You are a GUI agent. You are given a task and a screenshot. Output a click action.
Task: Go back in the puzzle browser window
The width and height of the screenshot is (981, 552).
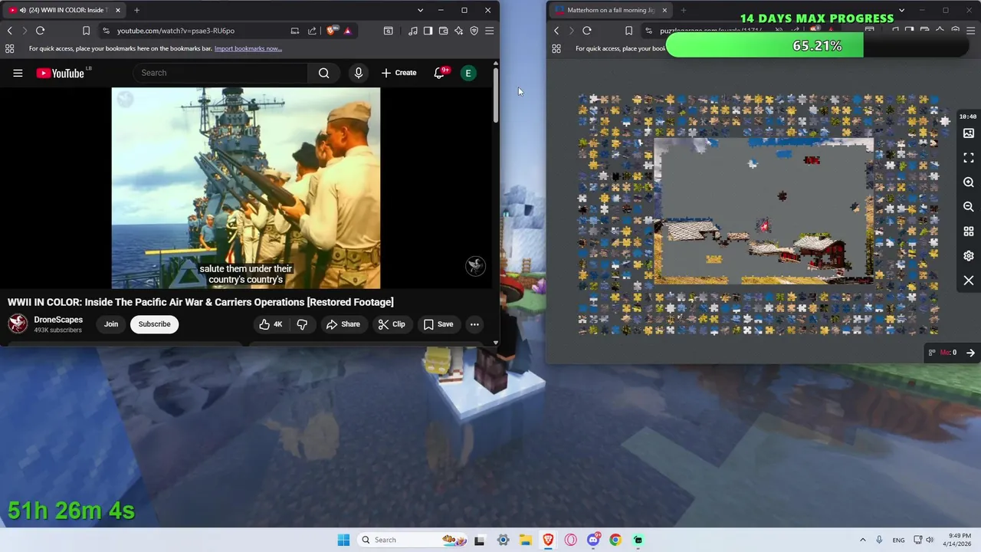pyautogui.click(x=556, y=31)
